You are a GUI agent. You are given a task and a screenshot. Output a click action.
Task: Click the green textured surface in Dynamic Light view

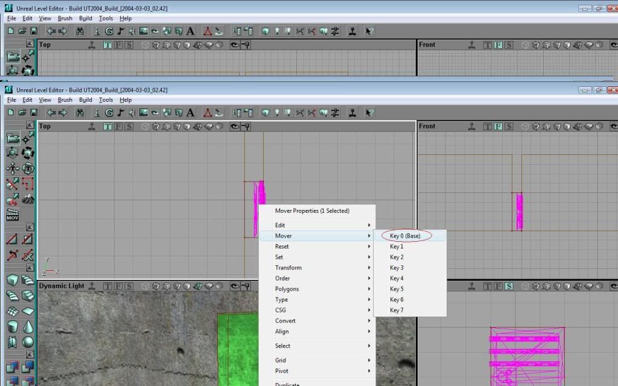tap(238, 350)
